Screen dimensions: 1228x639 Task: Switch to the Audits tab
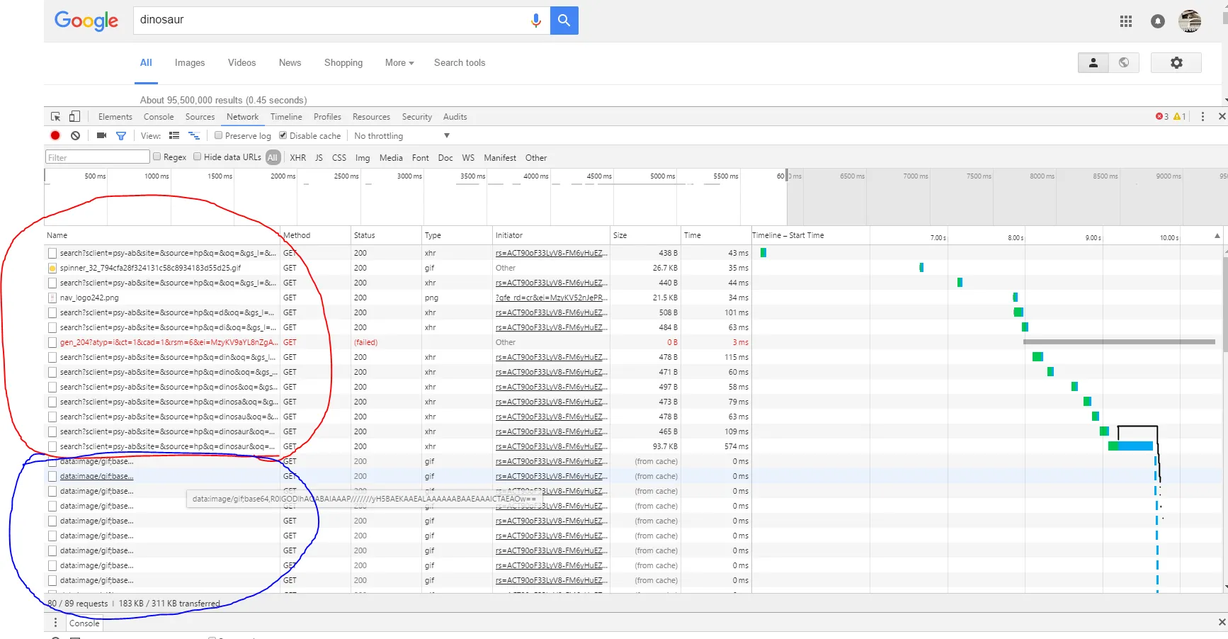[x=455, y=117]
